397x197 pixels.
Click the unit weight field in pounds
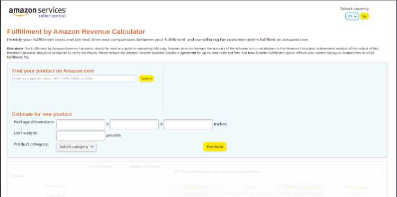[80, 135]
